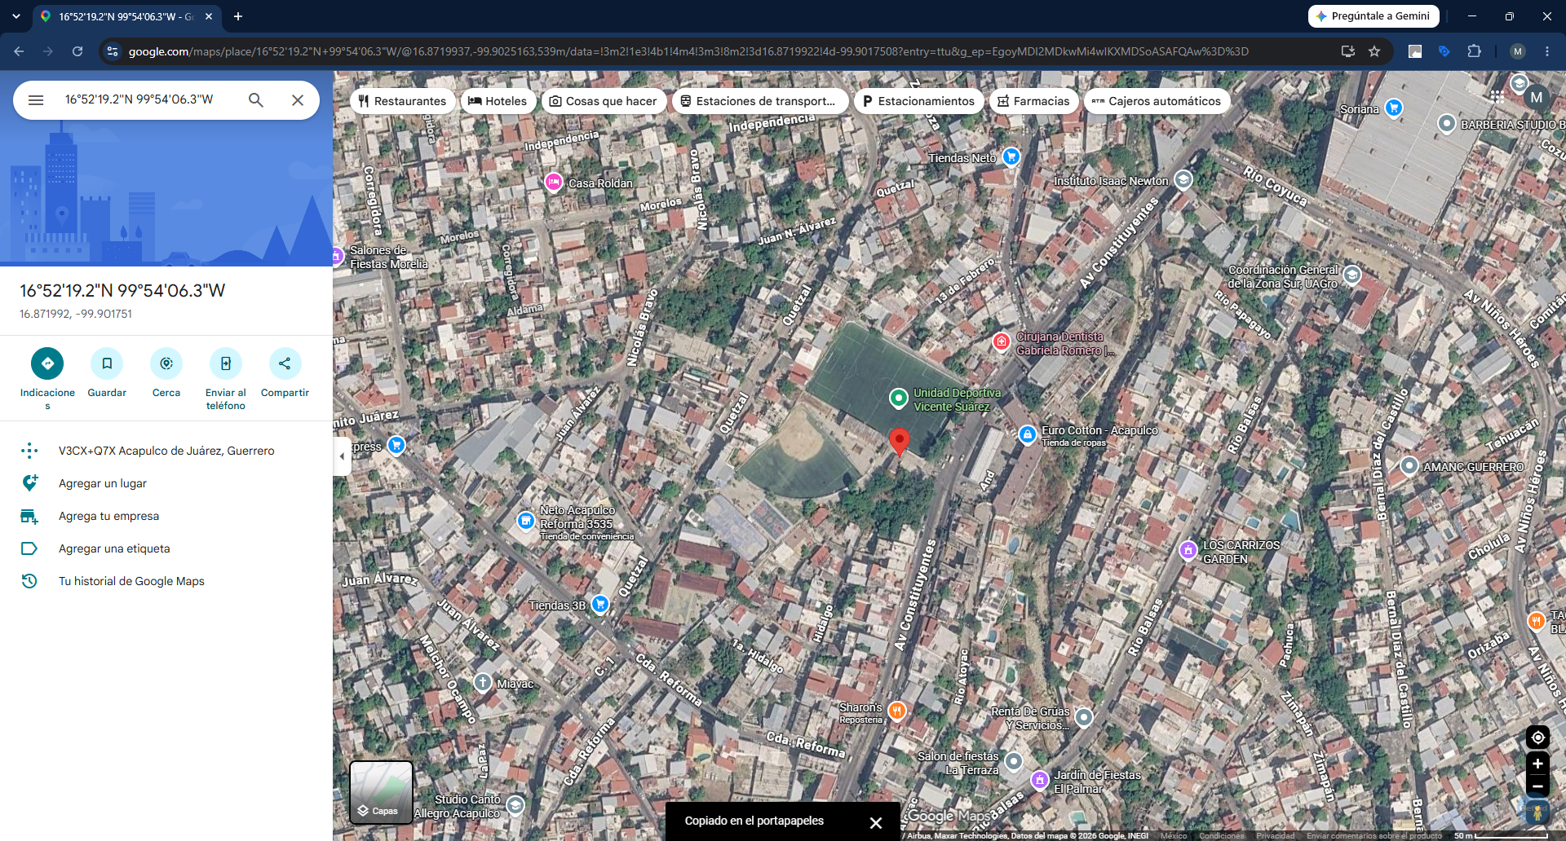Screen dimensions: 1566x841
Task: Open Tu historial de Google Maps
Action: click(x=166, y=581)
